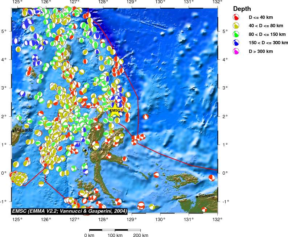This screenshot has width=288, height=237.
Task: Click the red beachball for D <= 40 km
Action: coord(236,17)
